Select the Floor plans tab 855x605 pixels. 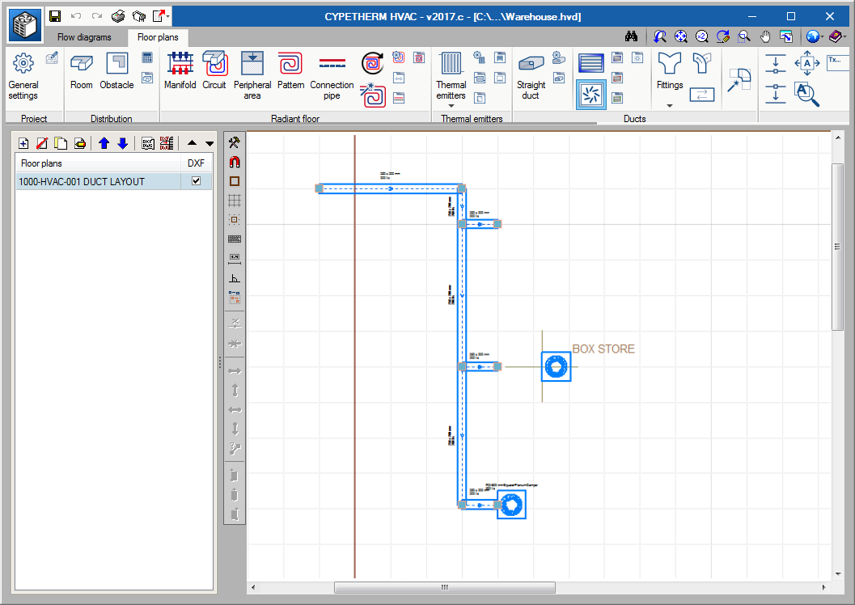pos(158,37)
